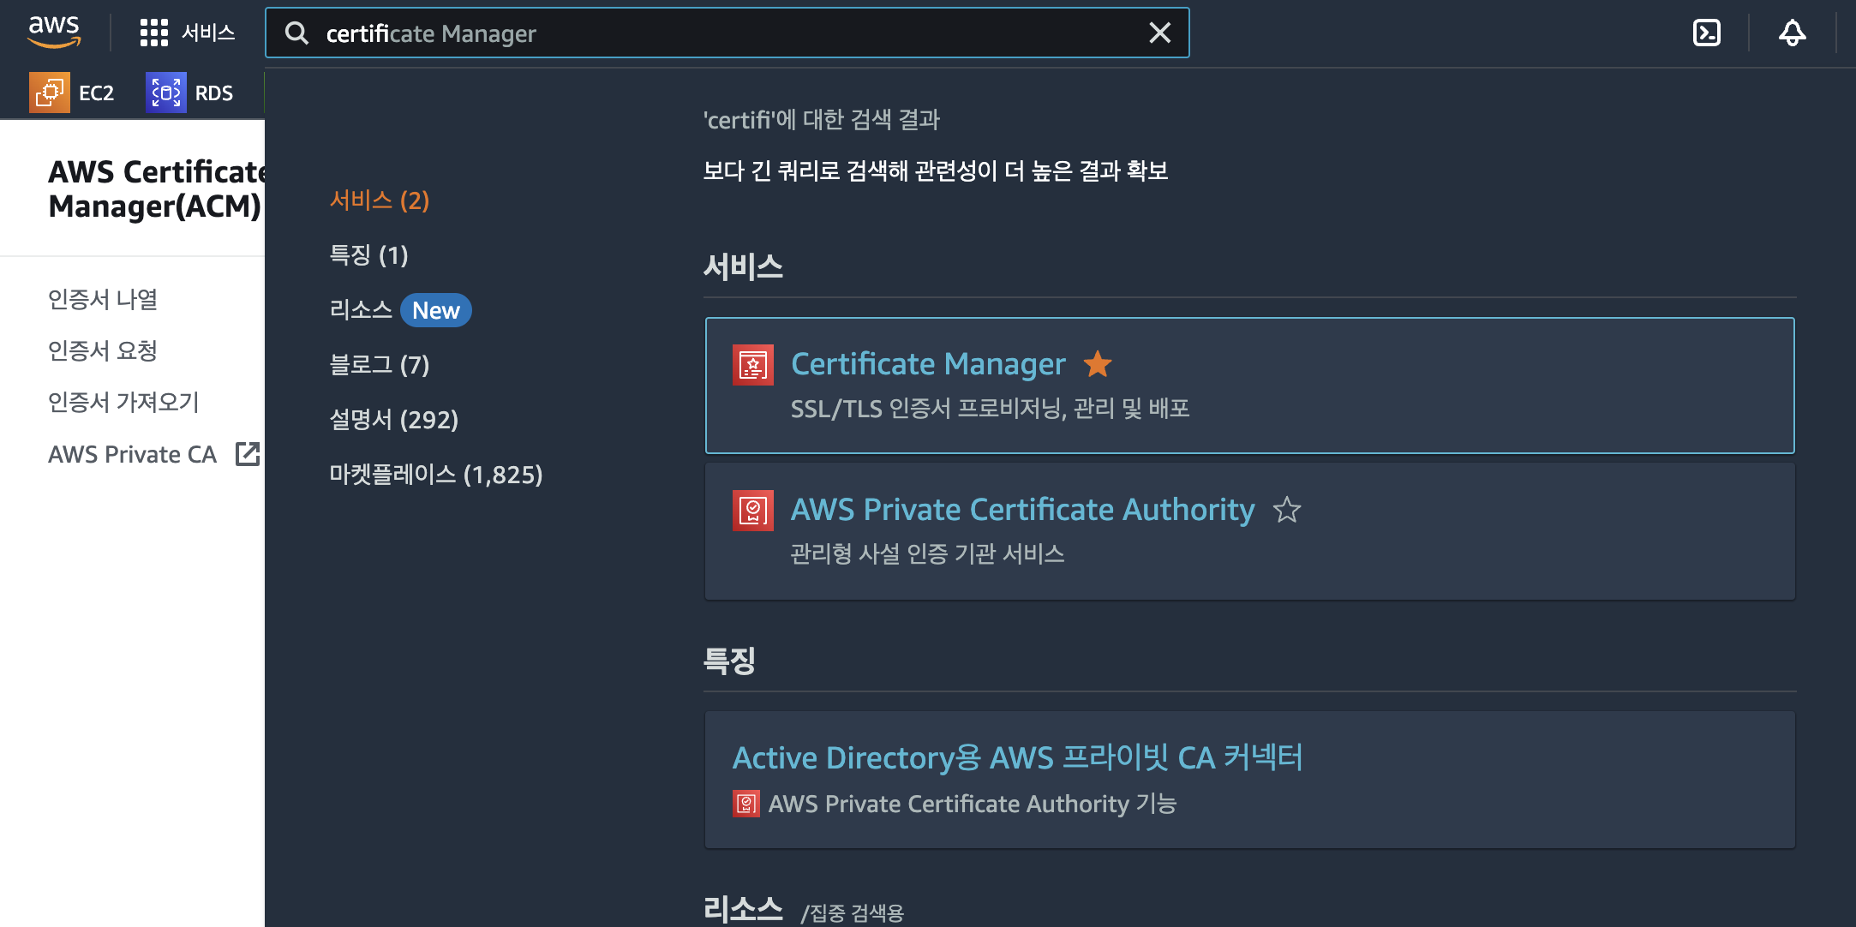This screenshot has height=927, width=1856.
Task: Open the 서비스 grid menu icon
Action: coord(153,33)
